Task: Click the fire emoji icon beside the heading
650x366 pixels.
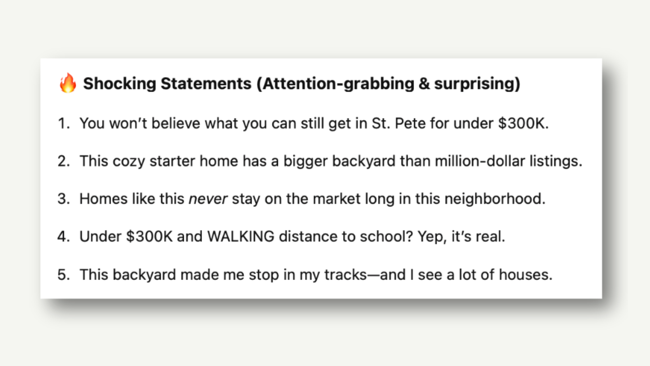Action: [68, 83]
